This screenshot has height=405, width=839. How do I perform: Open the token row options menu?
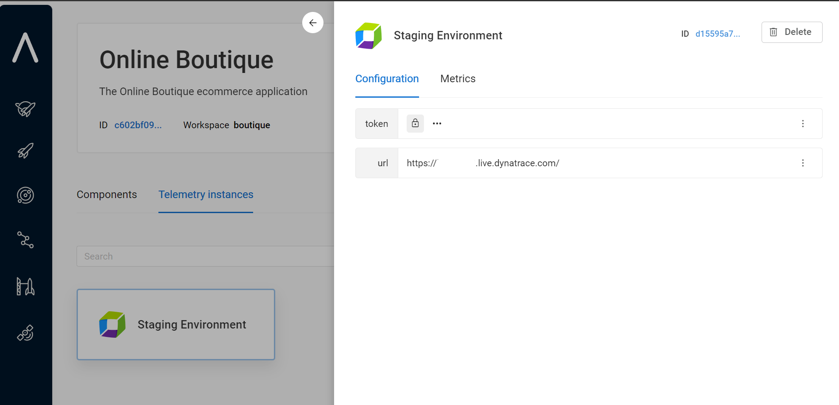[803, 124]
